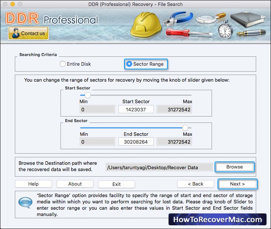Viewport: 271px width, 229px height.
Task: Open the Contact us button
Action: pos(28,33)
